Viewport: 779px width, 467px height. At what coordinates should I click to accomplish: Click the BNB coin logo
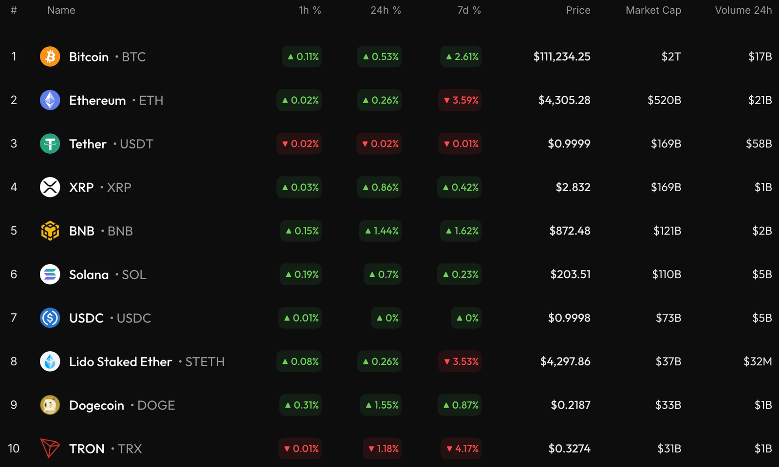[50, 231]
